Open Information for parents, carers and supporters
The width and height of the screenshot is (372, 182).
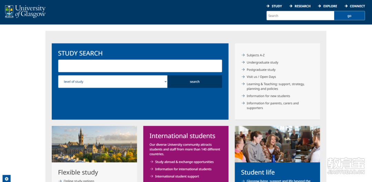coord(272,105)
